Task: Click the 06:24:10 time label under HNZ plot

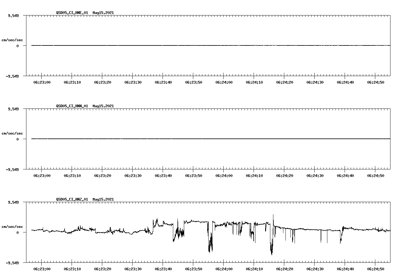Action: (x=254, y=269)
